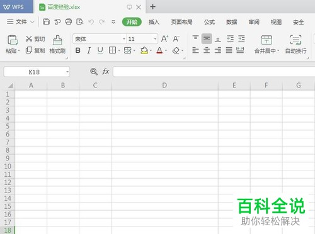Align cell content to bottom

(218, 39)
